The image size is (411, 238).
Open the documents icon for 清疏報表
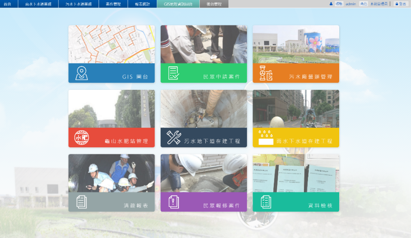click(82, 202)
